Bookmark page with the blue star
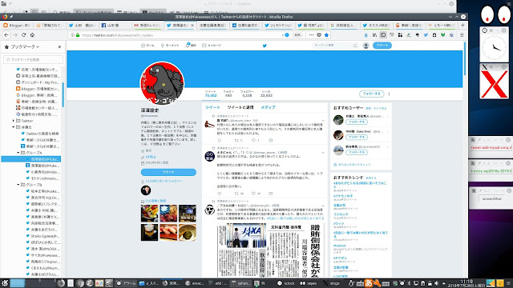 coord(326,35)
